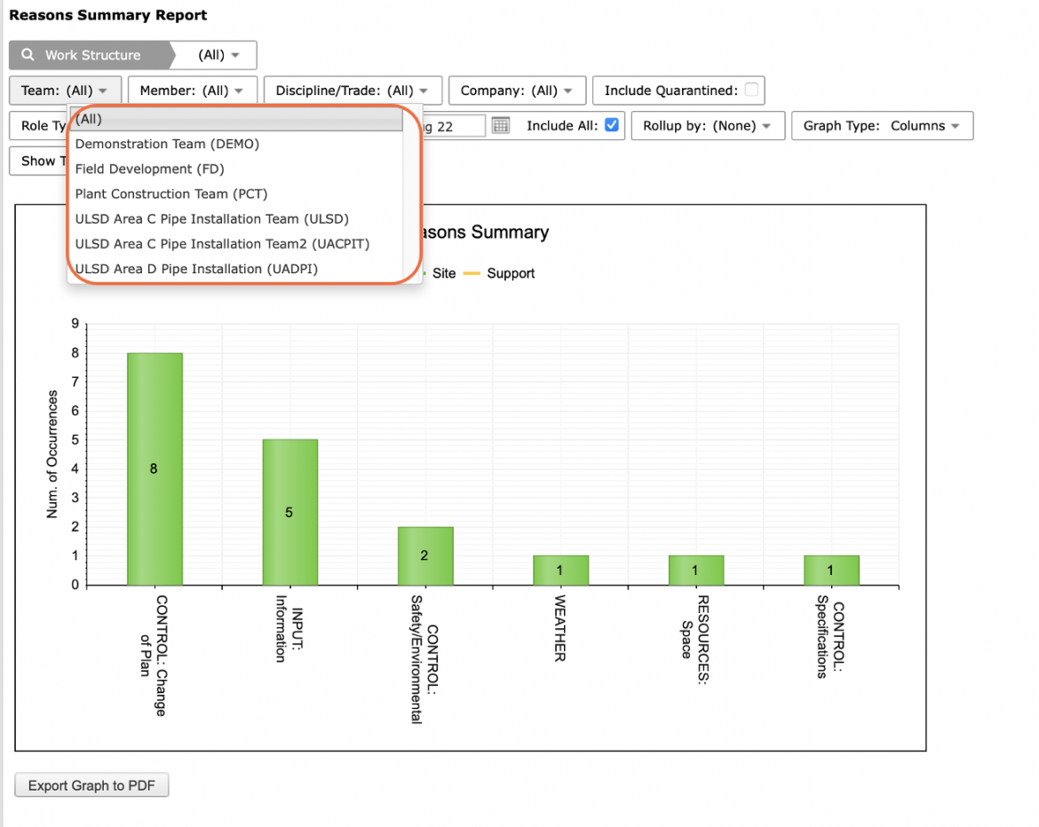Uncheck the Include All checkbox
Viewport: 1039px width, 827px height.
pyautogui.click(x=612, y=124)
